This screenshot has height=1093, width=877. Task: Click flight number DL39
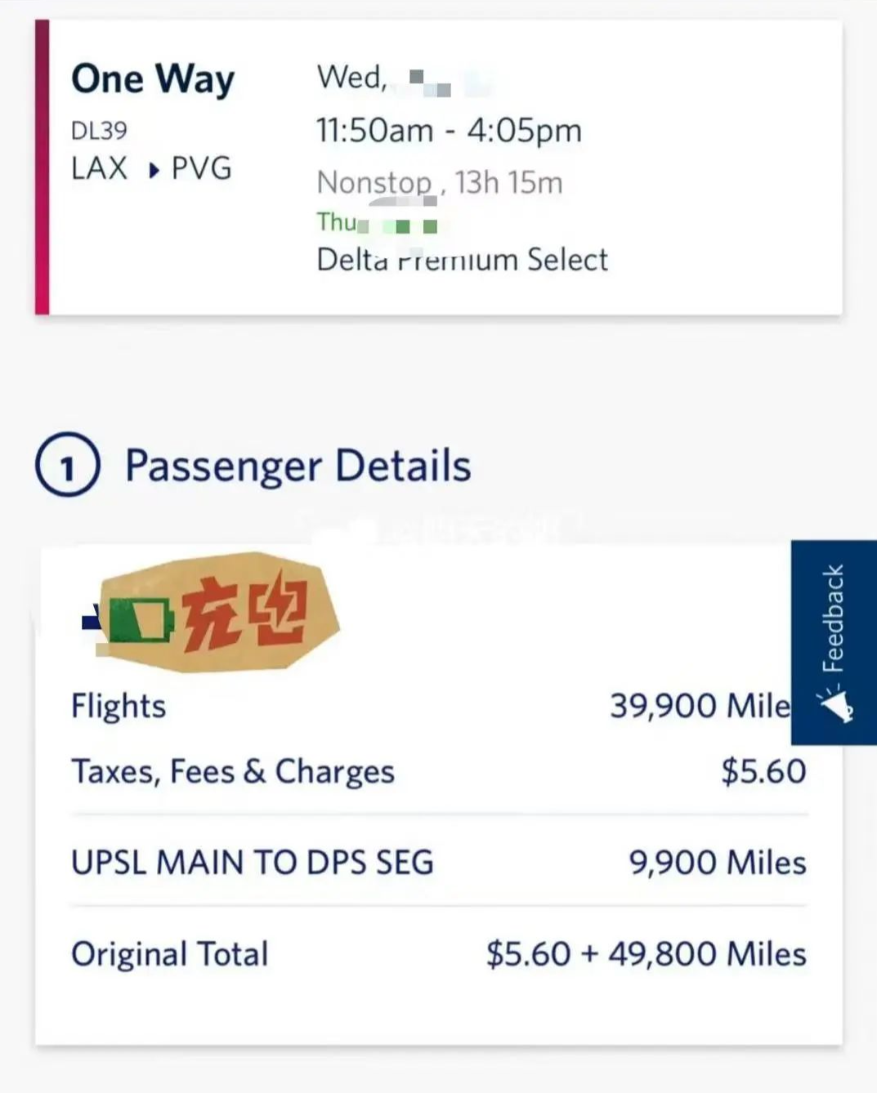coord(99,131)
